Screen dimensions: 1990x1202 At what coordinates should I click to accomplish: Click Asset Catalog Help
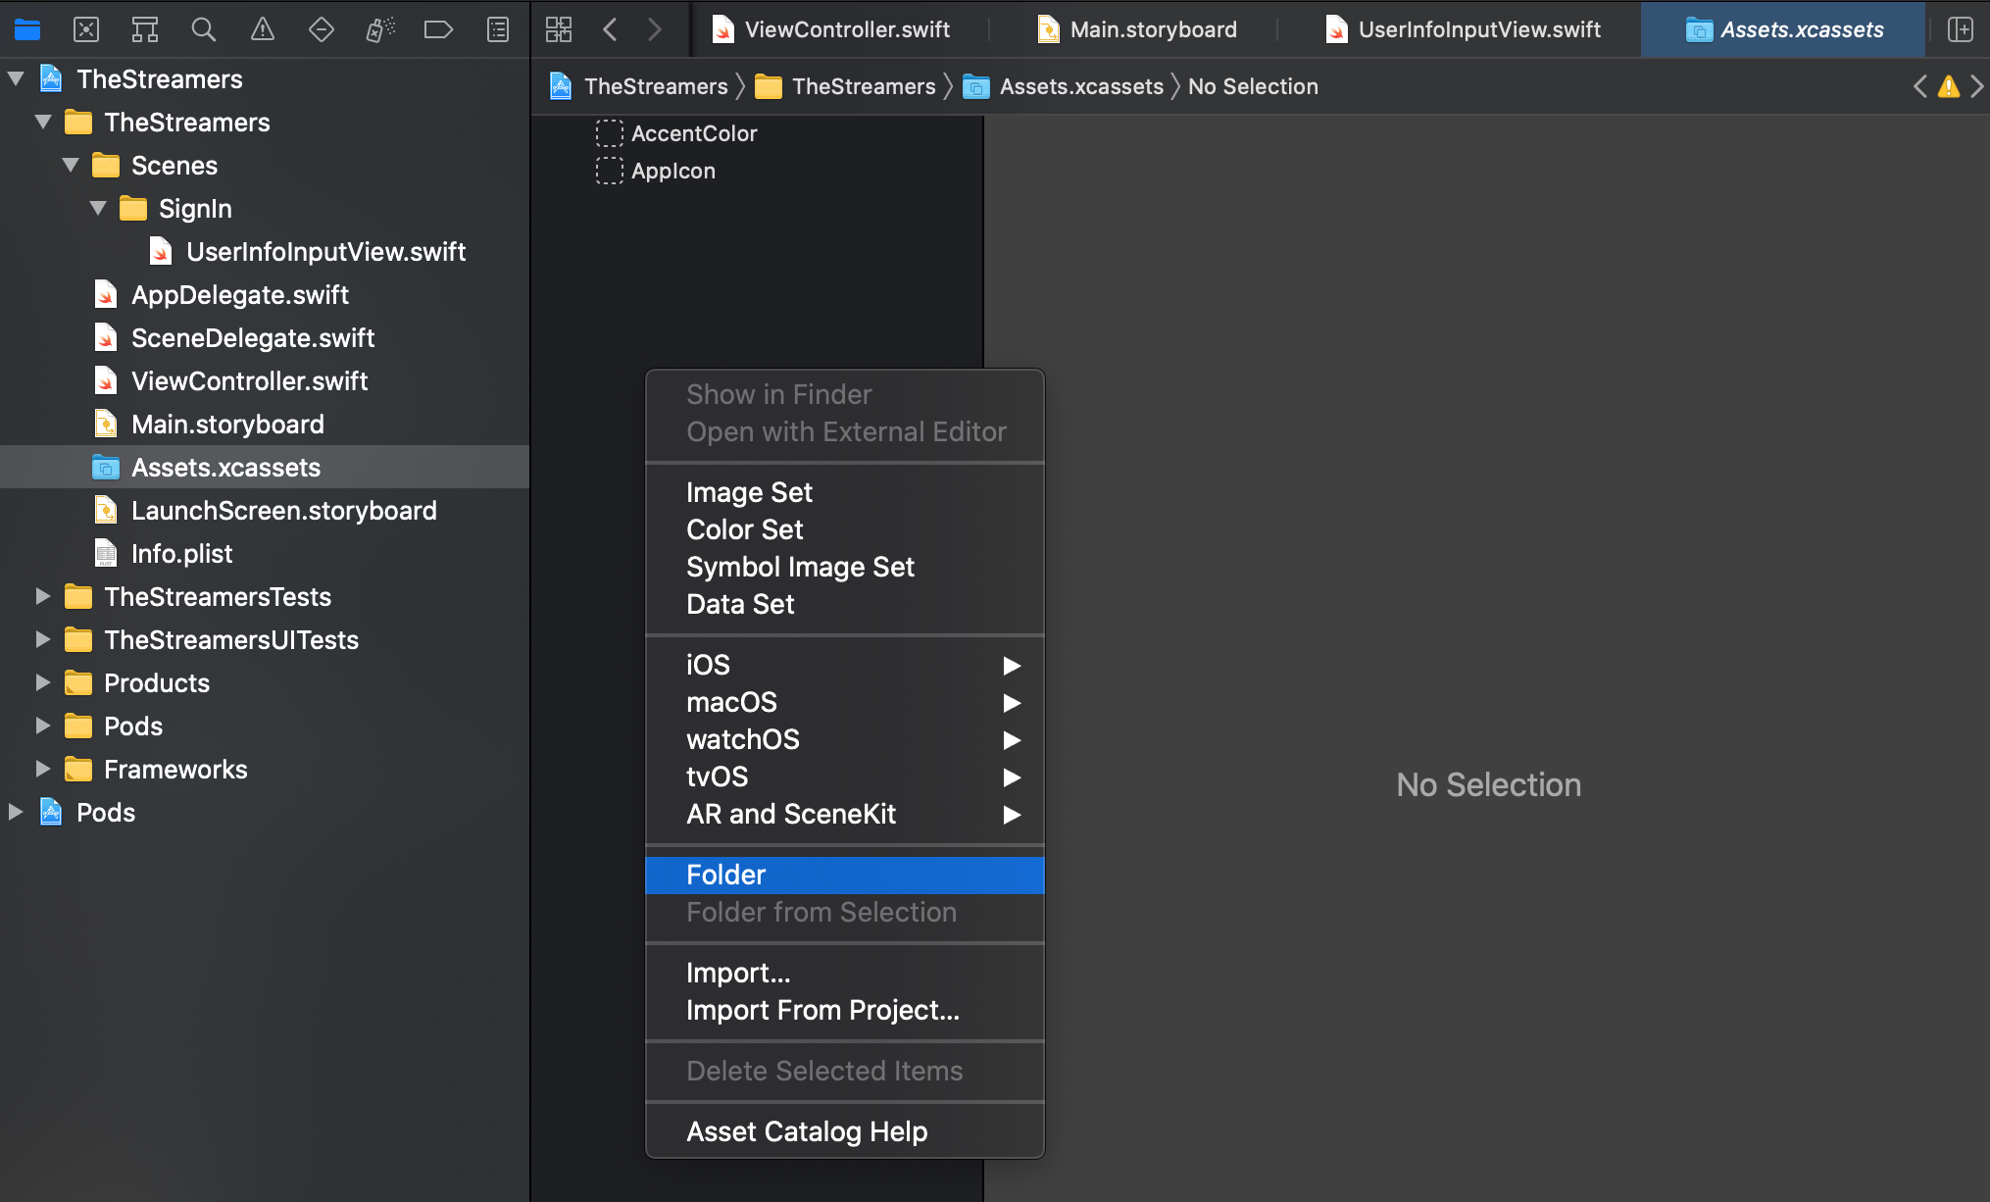[807, 1131]
